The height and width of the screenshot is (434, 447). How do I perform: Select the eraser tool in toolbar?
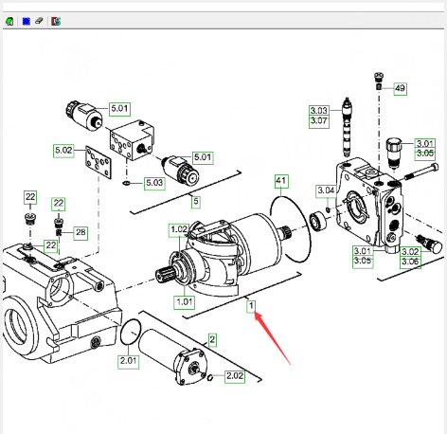coord(39,21)
